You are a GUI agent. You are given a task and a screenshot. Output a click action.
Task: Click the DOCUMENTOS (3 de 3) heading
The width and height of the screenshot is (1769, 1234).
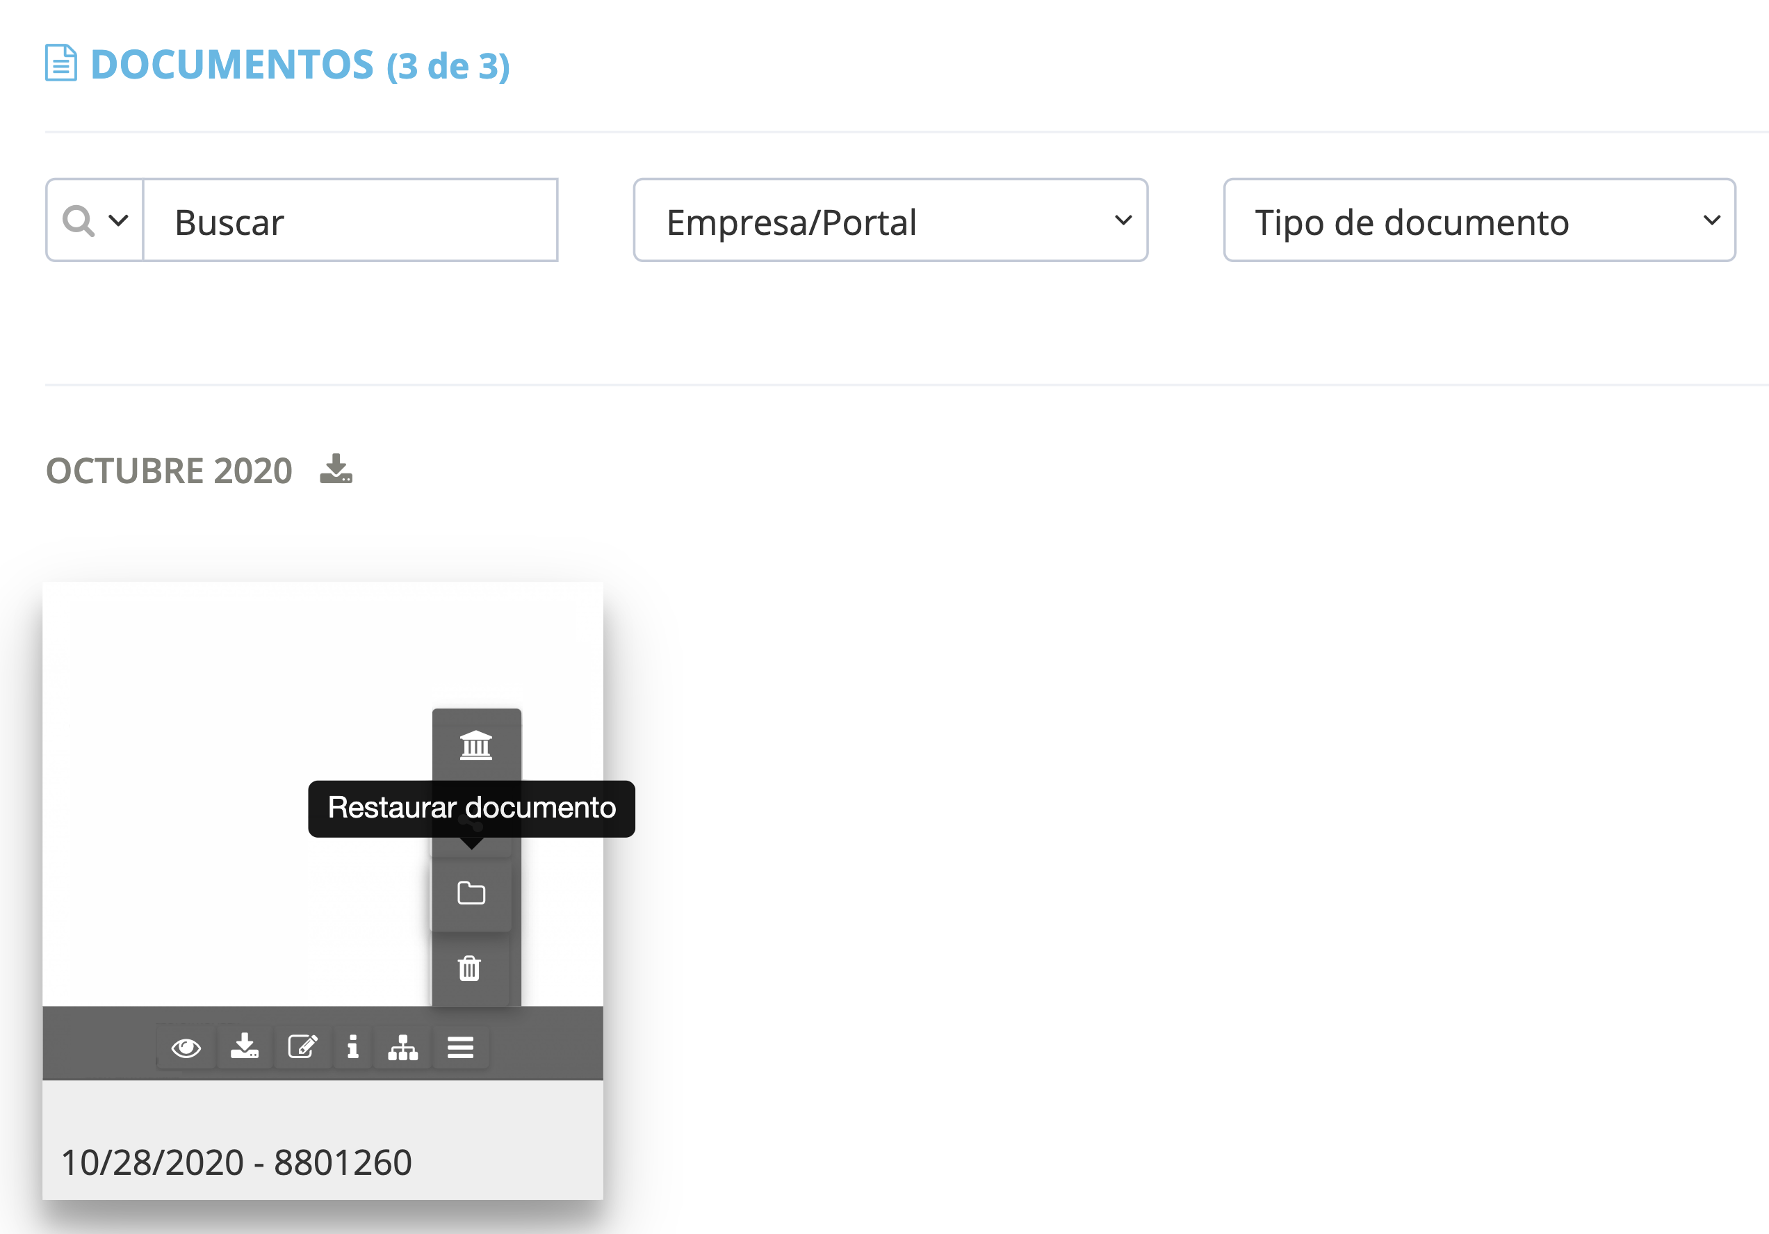point(300,65)
